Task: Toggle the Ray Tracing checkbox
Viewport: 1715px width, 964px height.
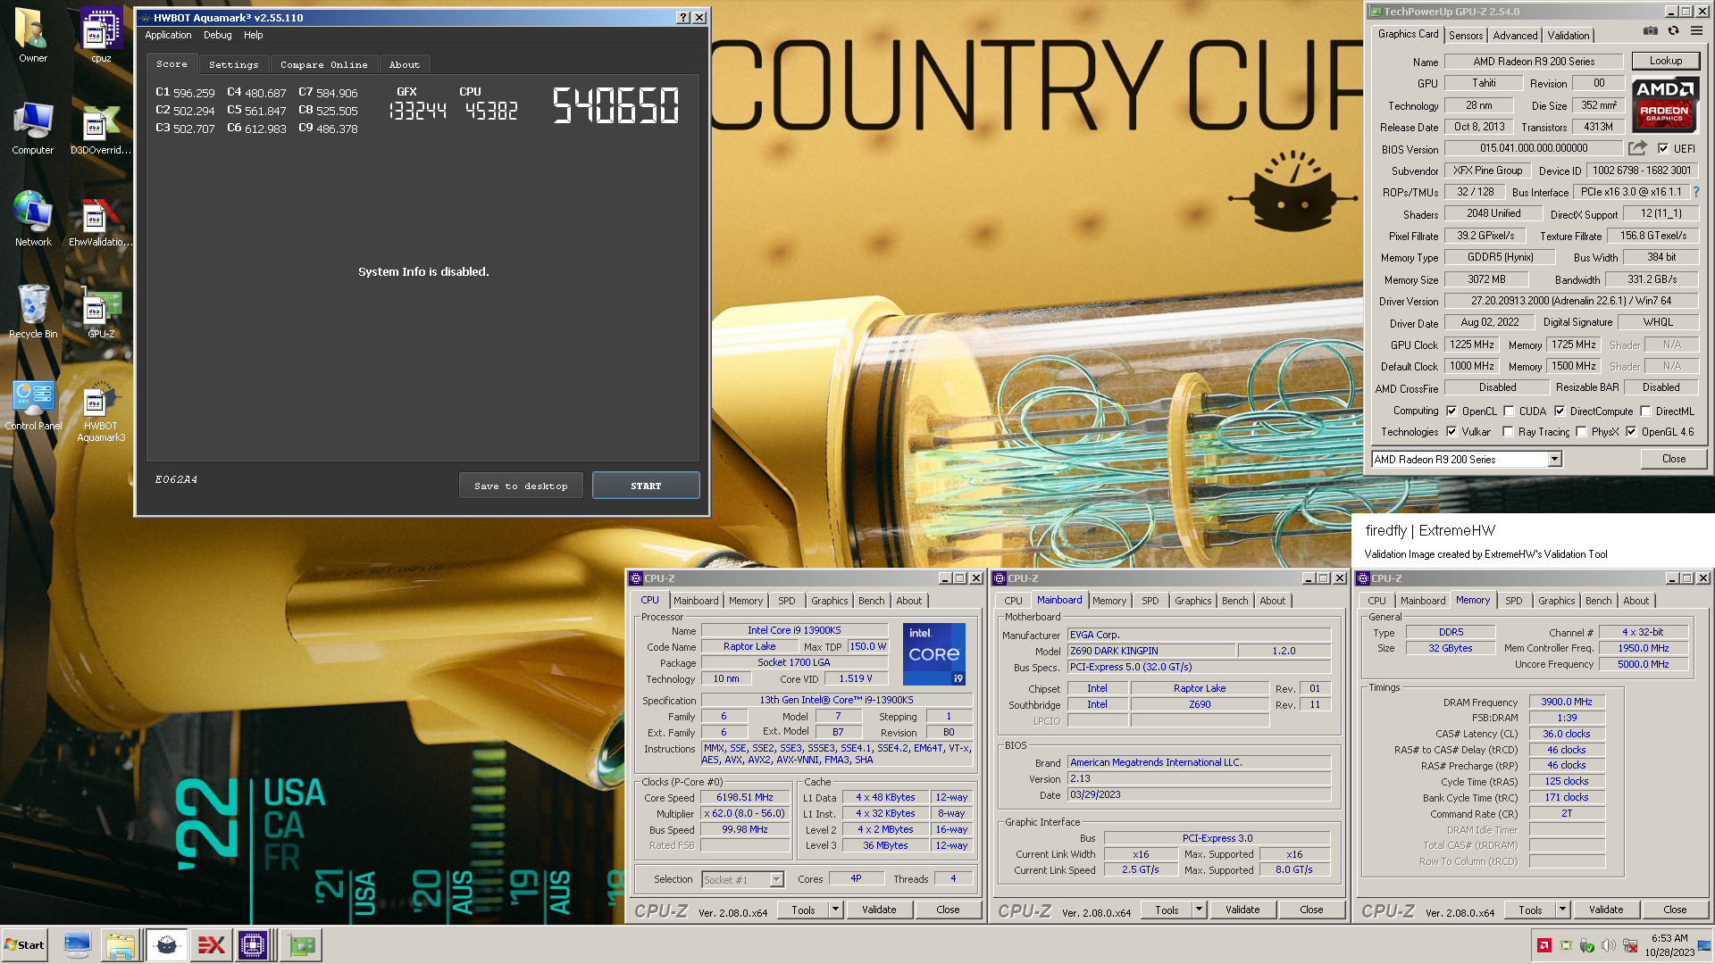Action: click(1508, 432)
